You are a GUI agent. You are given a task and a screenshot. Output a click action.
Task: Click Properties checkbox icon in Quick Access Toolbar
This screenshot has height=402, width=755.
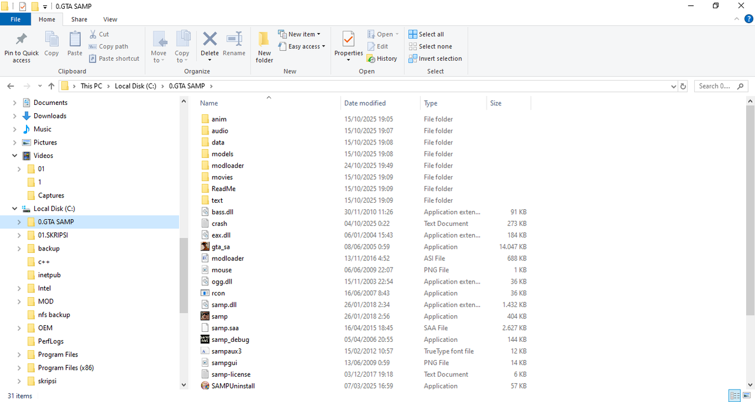(23, 6)
